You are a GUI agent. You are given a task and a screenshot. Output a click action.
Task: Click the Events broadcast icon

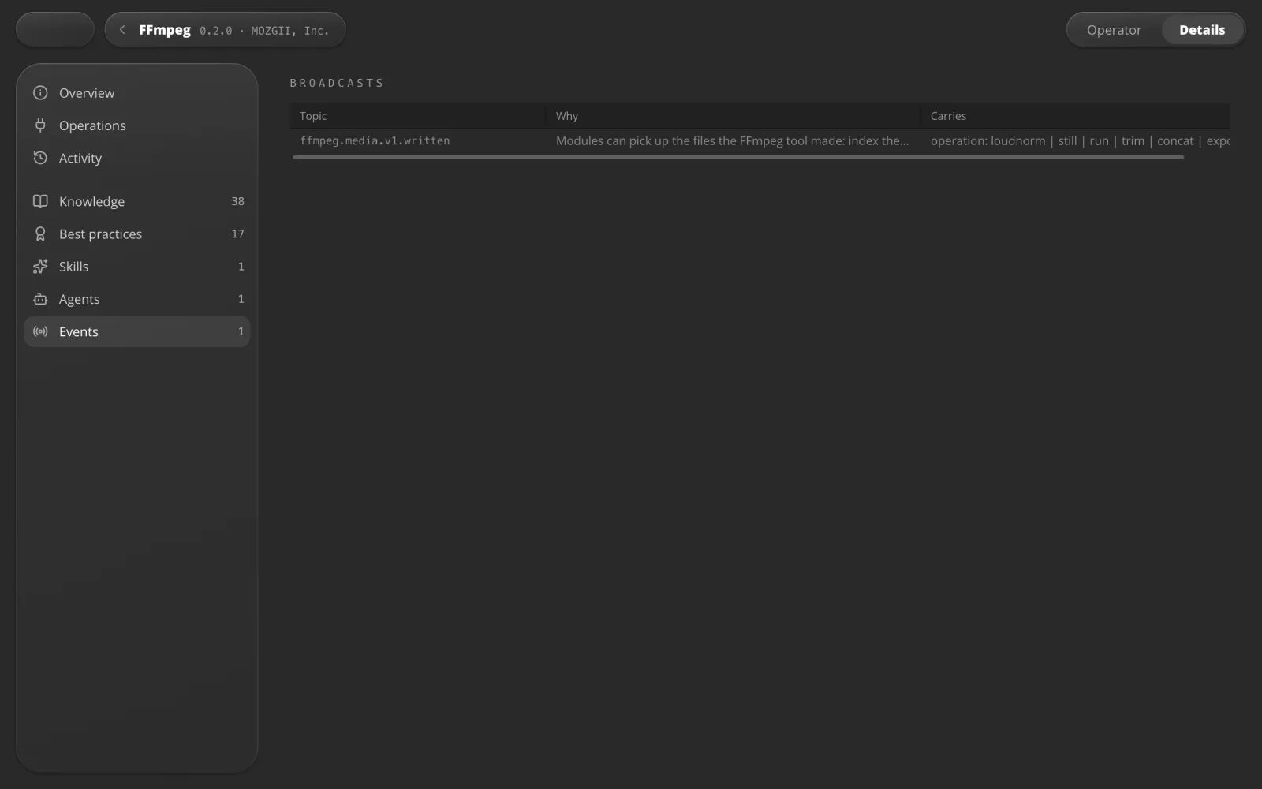point(40,331)
